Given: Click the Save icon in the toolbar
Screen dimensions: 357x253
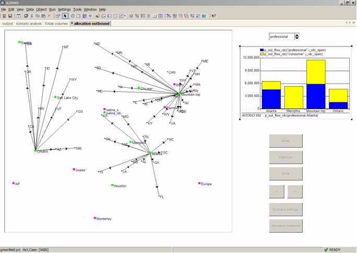Looking at the screenshot, I should click(10, 16).
